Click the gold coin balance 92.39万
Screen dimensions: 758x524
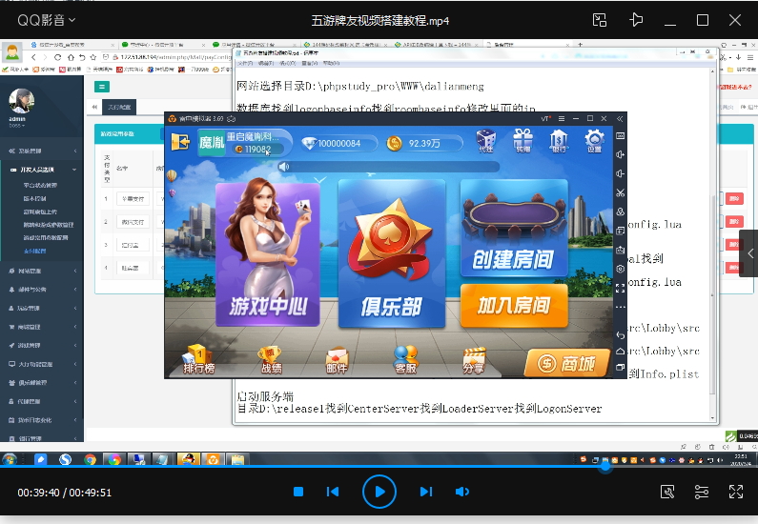423,144
